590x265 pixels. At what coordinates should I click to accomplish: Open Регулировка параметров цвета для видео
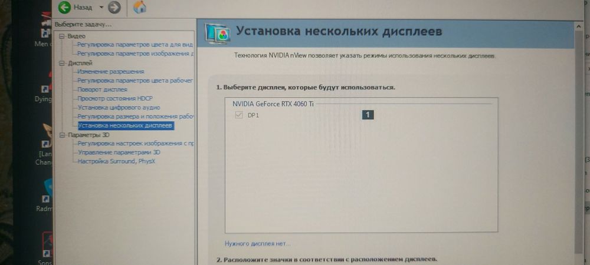click(x=135, y=45)
